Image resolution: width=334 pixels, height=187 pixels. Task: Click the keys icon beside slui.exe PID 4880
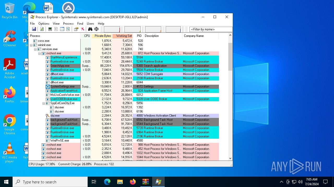tap(47, 116)
